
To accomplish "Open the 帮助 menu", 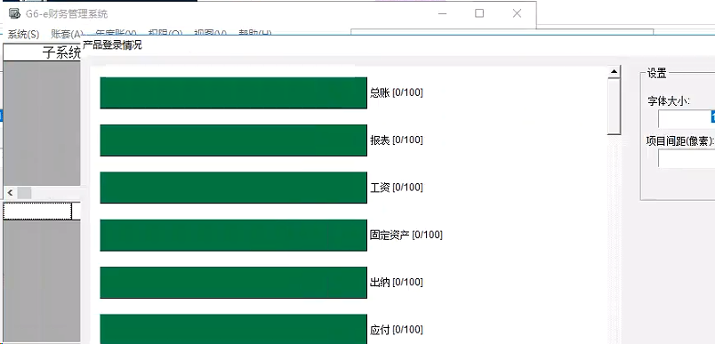I will tap(255, 34).
